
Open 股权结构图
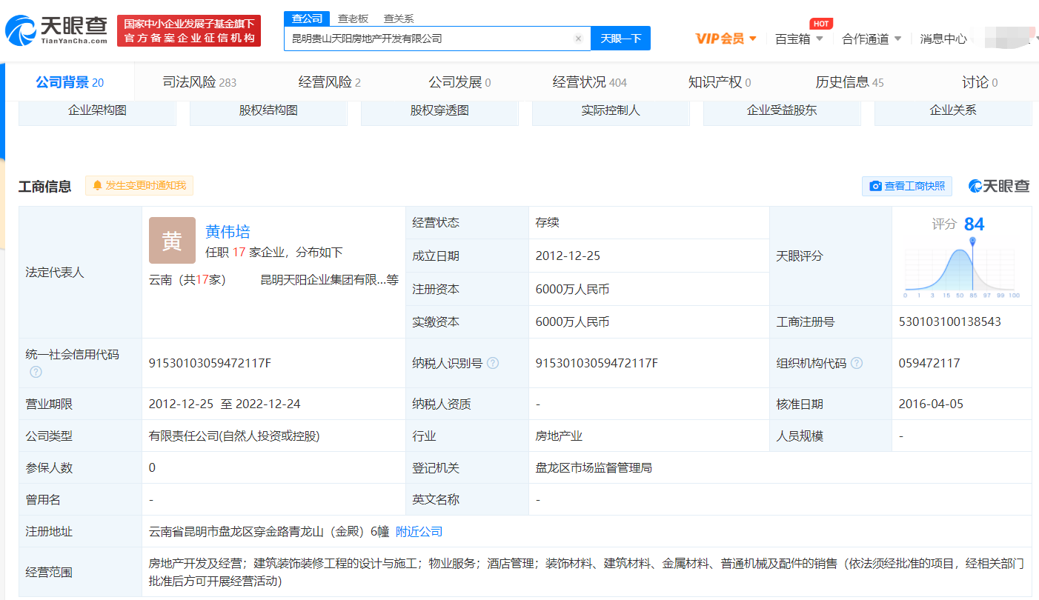pos(268,111)
